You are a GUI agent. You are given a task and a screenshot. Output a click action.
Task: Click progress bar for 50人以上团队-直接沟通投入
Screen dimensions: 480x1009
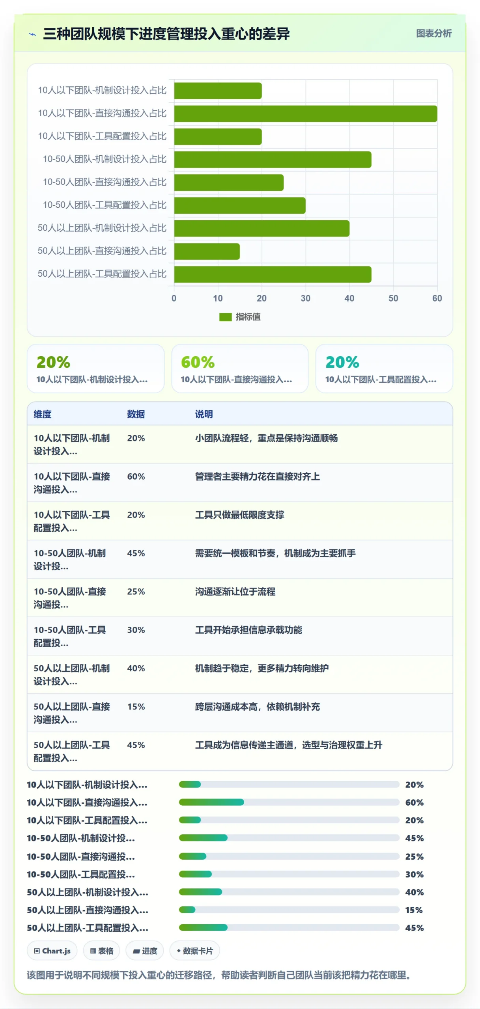click(x=289, y=910)
